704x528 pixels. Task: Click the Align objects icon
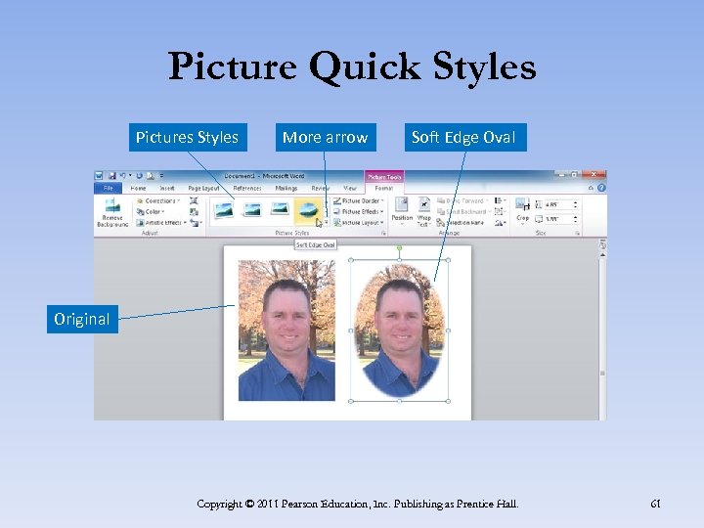pos(500,200)
